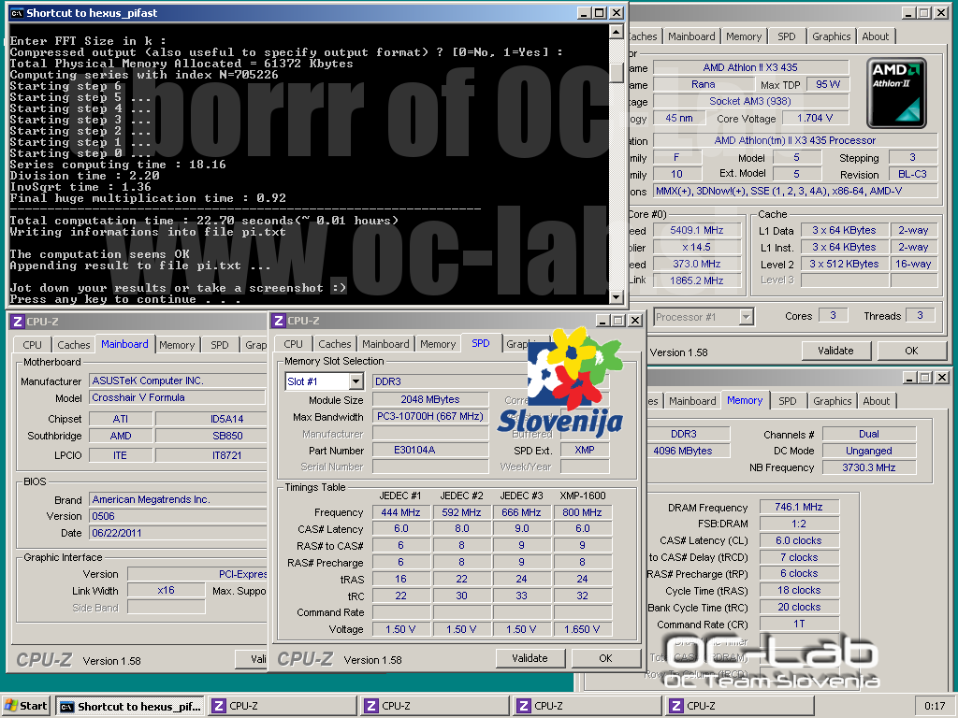The image size is (958, 718).
Task: Click the XMP SPD Ext. field
Action: [x=585, y=450]
